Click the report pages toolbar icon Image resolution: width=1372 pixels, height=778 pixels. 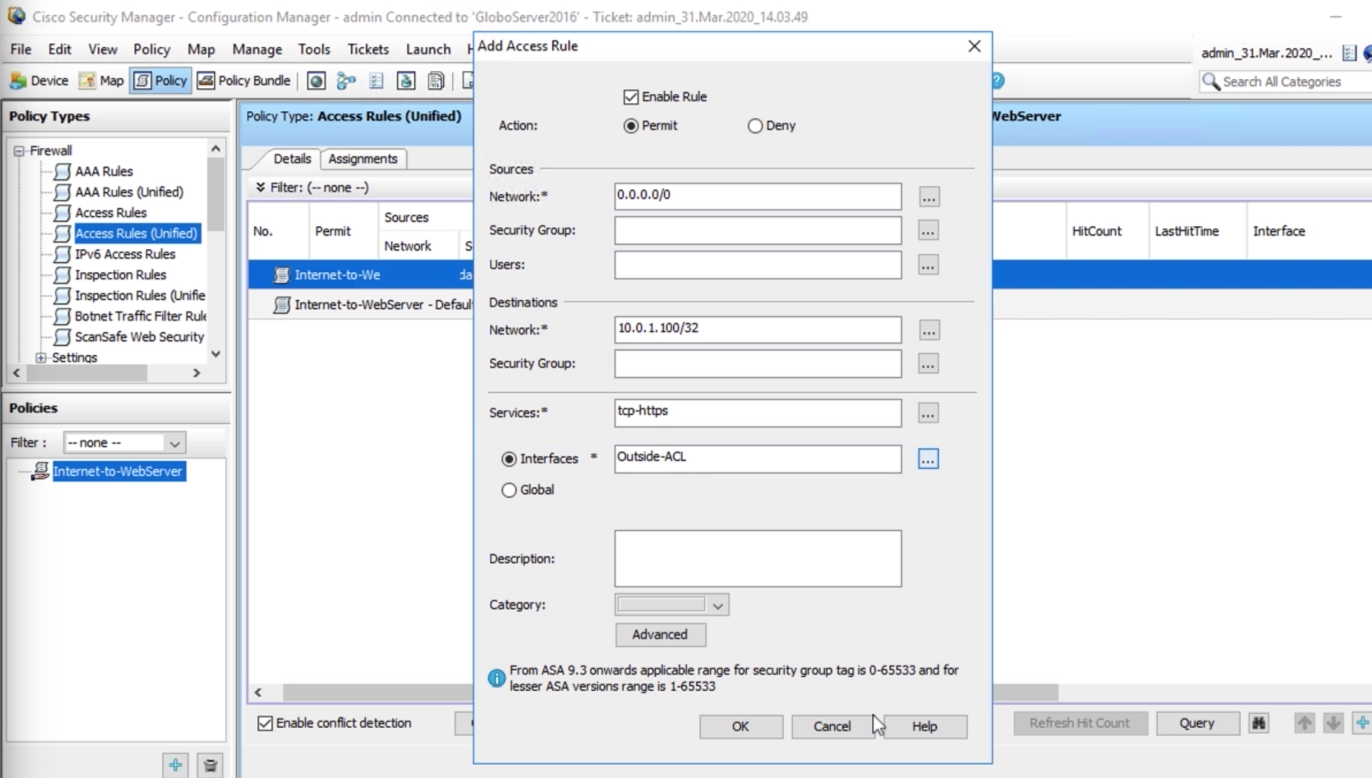coord(435,81)
